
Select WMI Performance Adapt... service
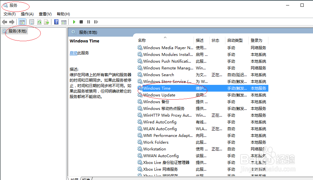point(203,136)
